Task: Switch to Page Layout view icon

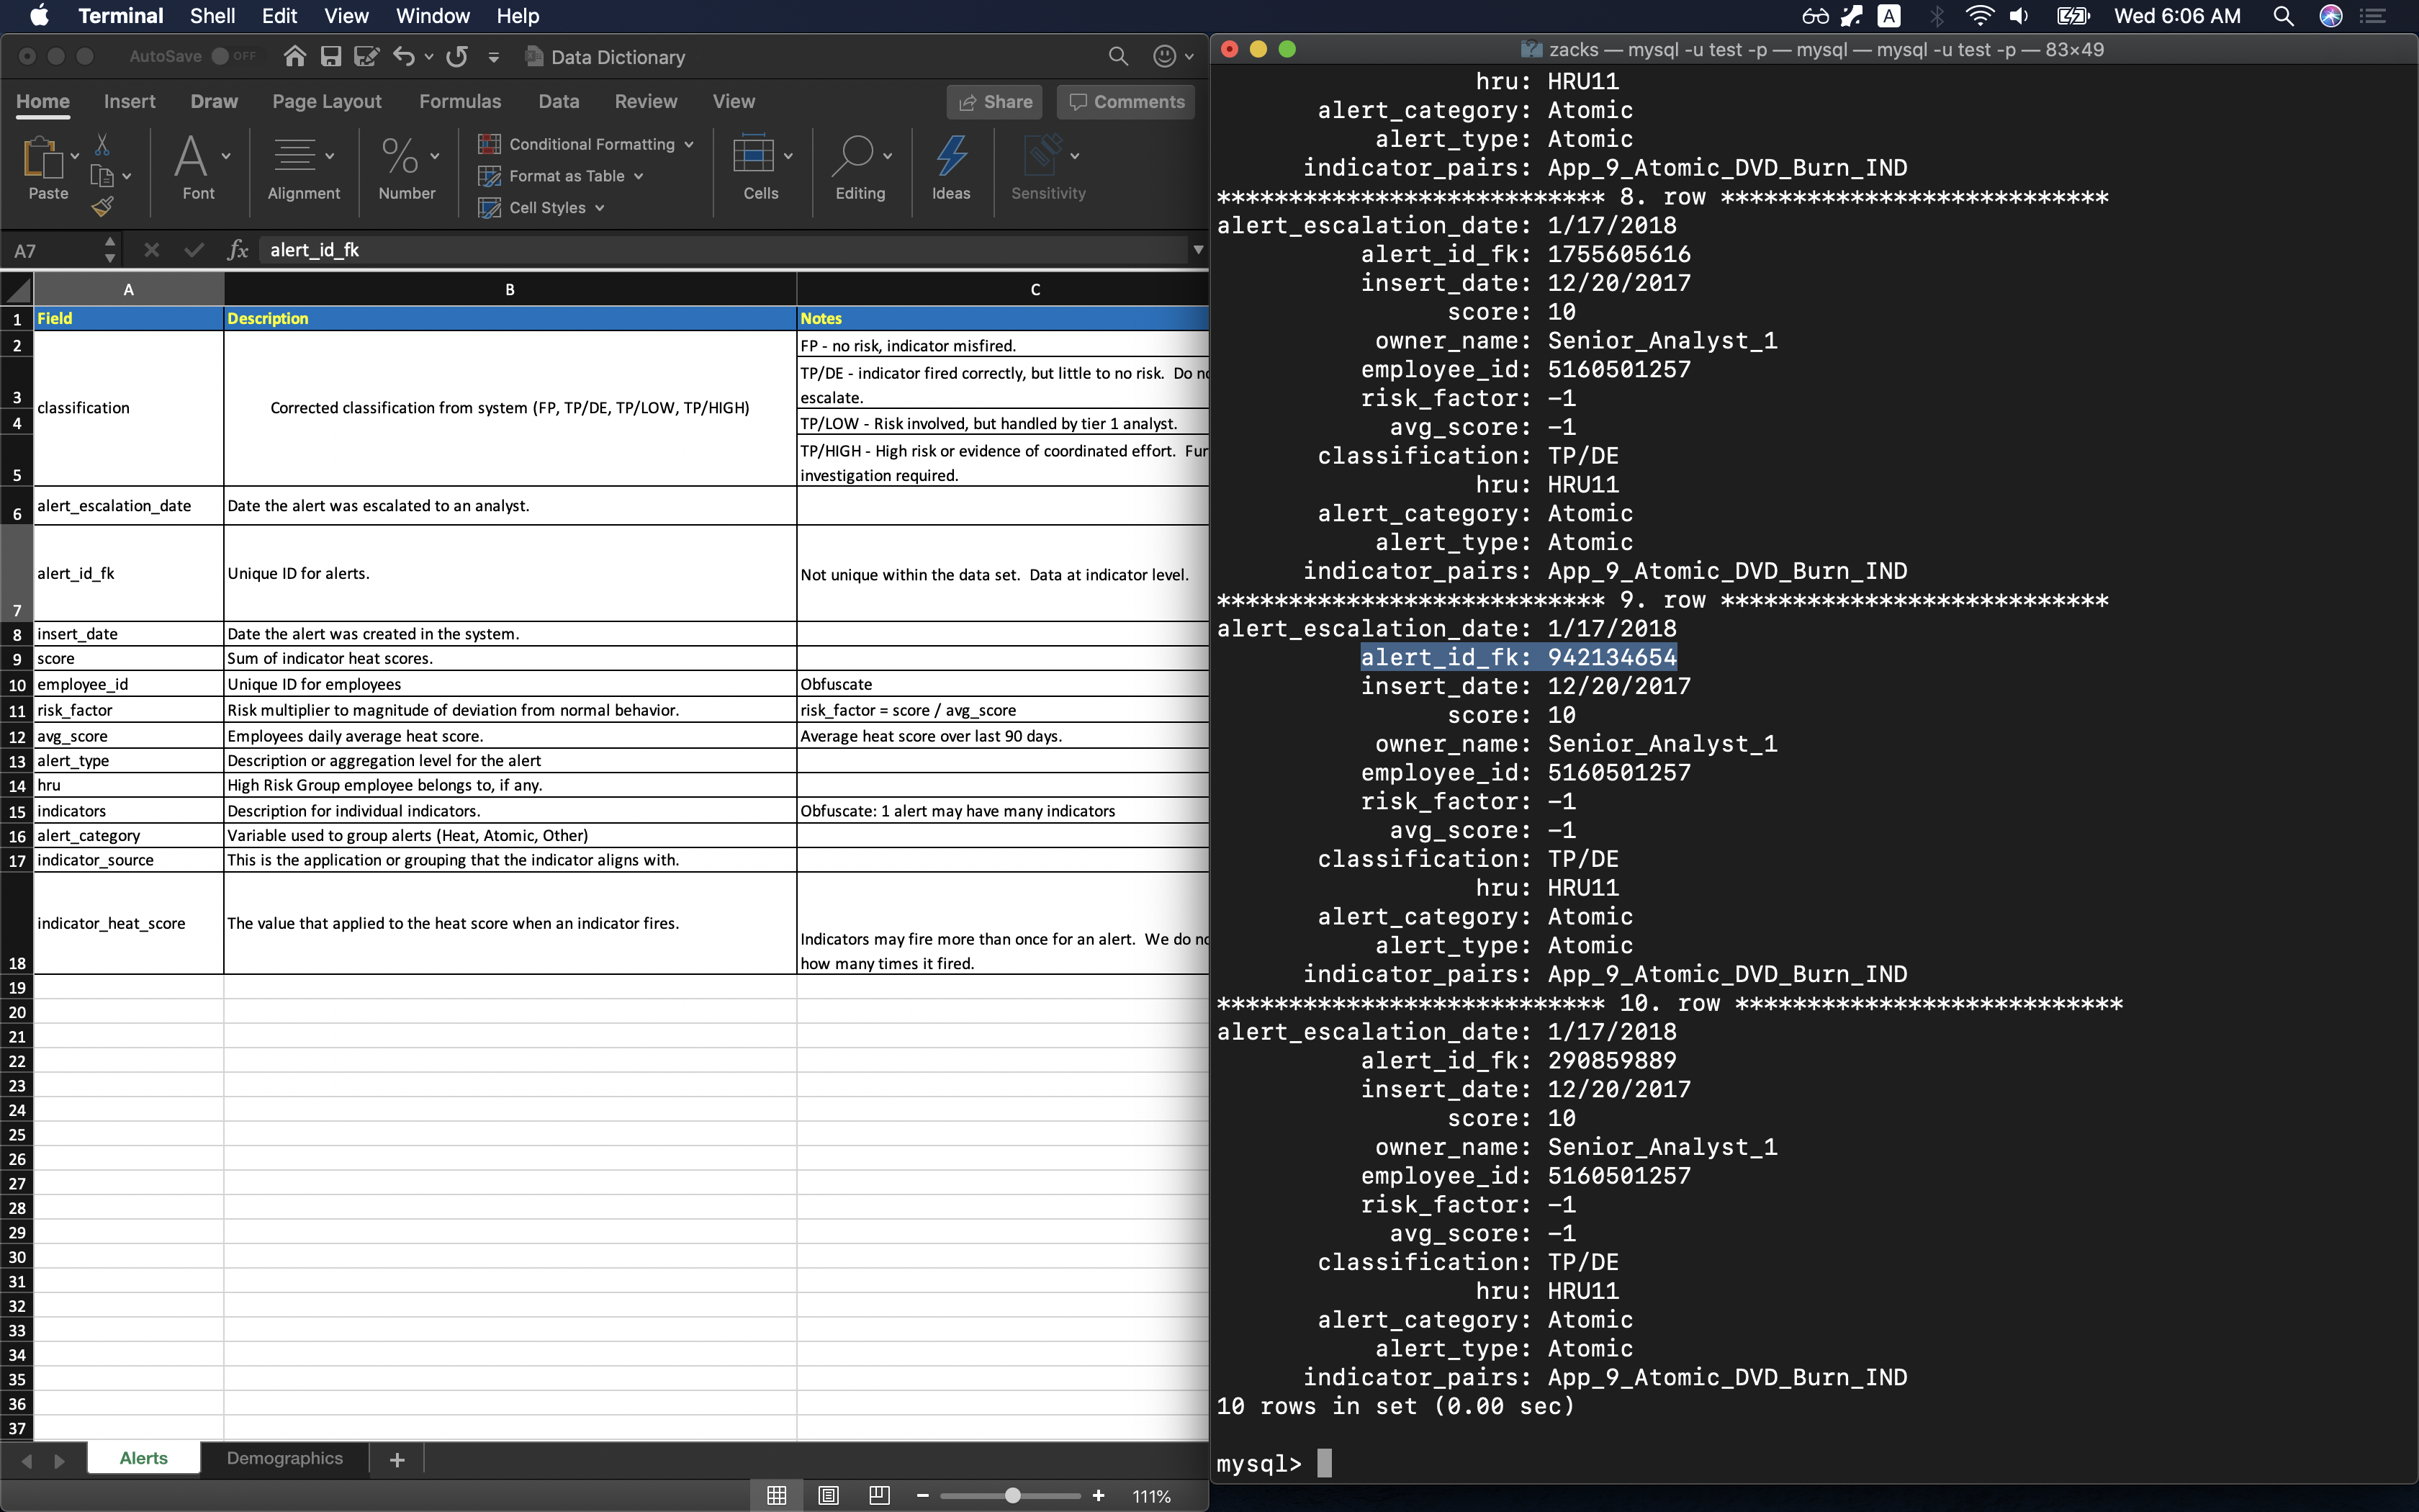Action: (828, 1495)
